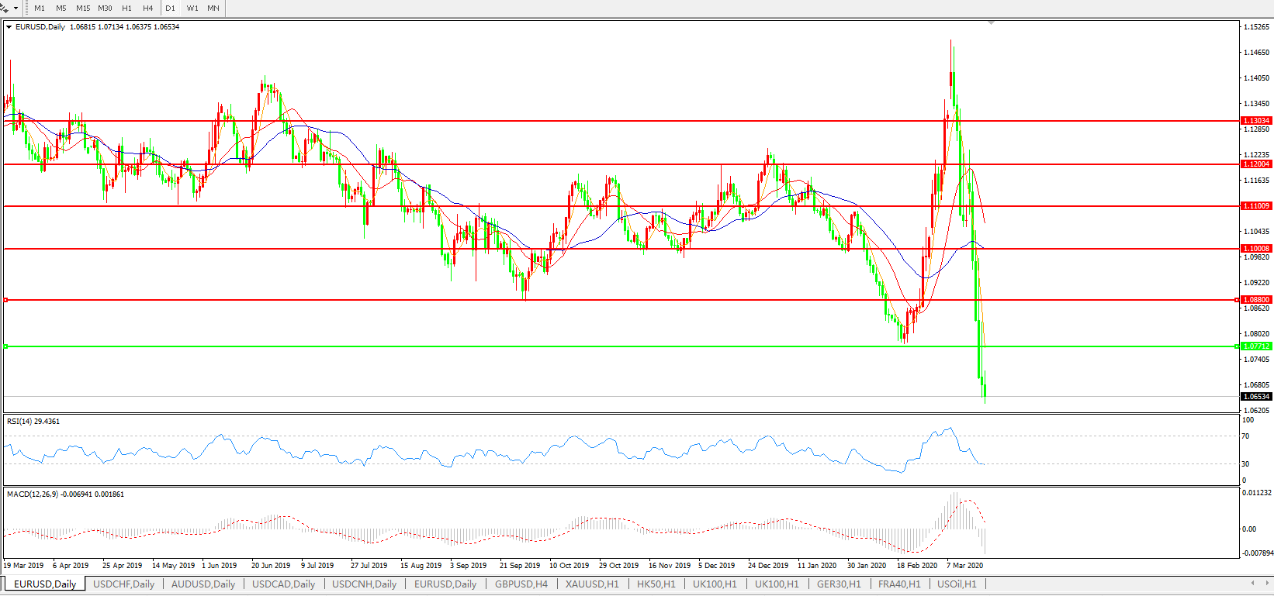Open the dropdown arrow beside the drawing tool icon
1274x596 pixels.
16,9
